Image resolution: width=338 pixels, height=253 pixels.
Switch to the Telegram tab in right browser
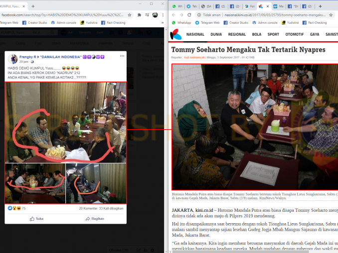(192, 6)
